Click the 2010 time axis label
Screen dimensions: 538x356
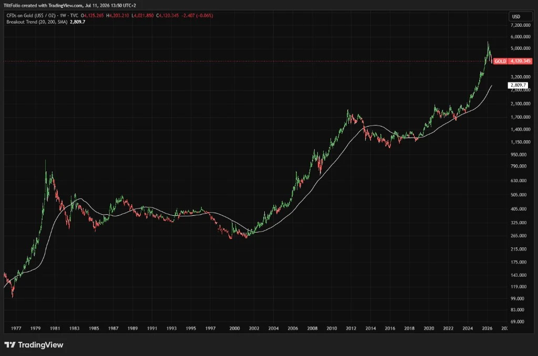[332, 328]
